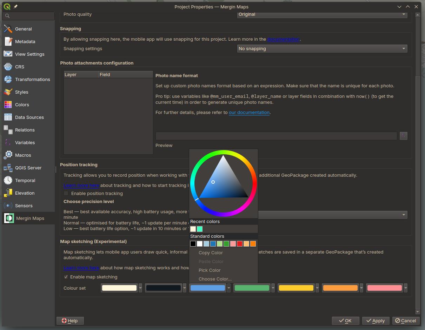Open expression builder for photo name format
Viewport: 425px width, 330px height.
click(x=404, y=136)
